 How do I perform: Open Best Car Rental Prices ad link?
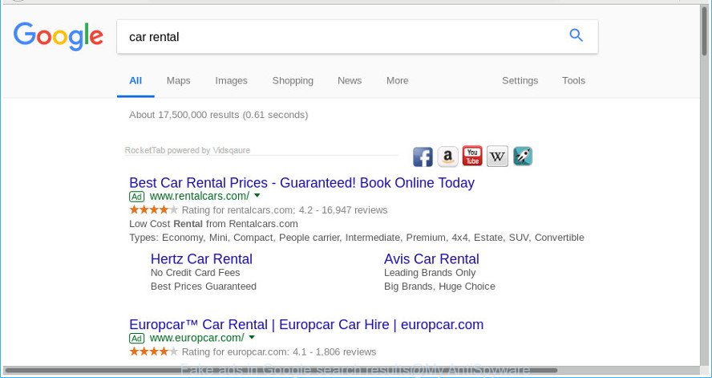tap(302, 183)
